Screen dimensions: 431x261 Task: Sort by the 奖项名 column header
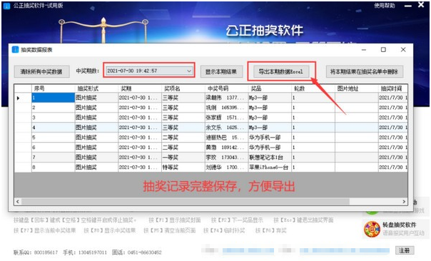pyautogui.click(x=183, y=88)
